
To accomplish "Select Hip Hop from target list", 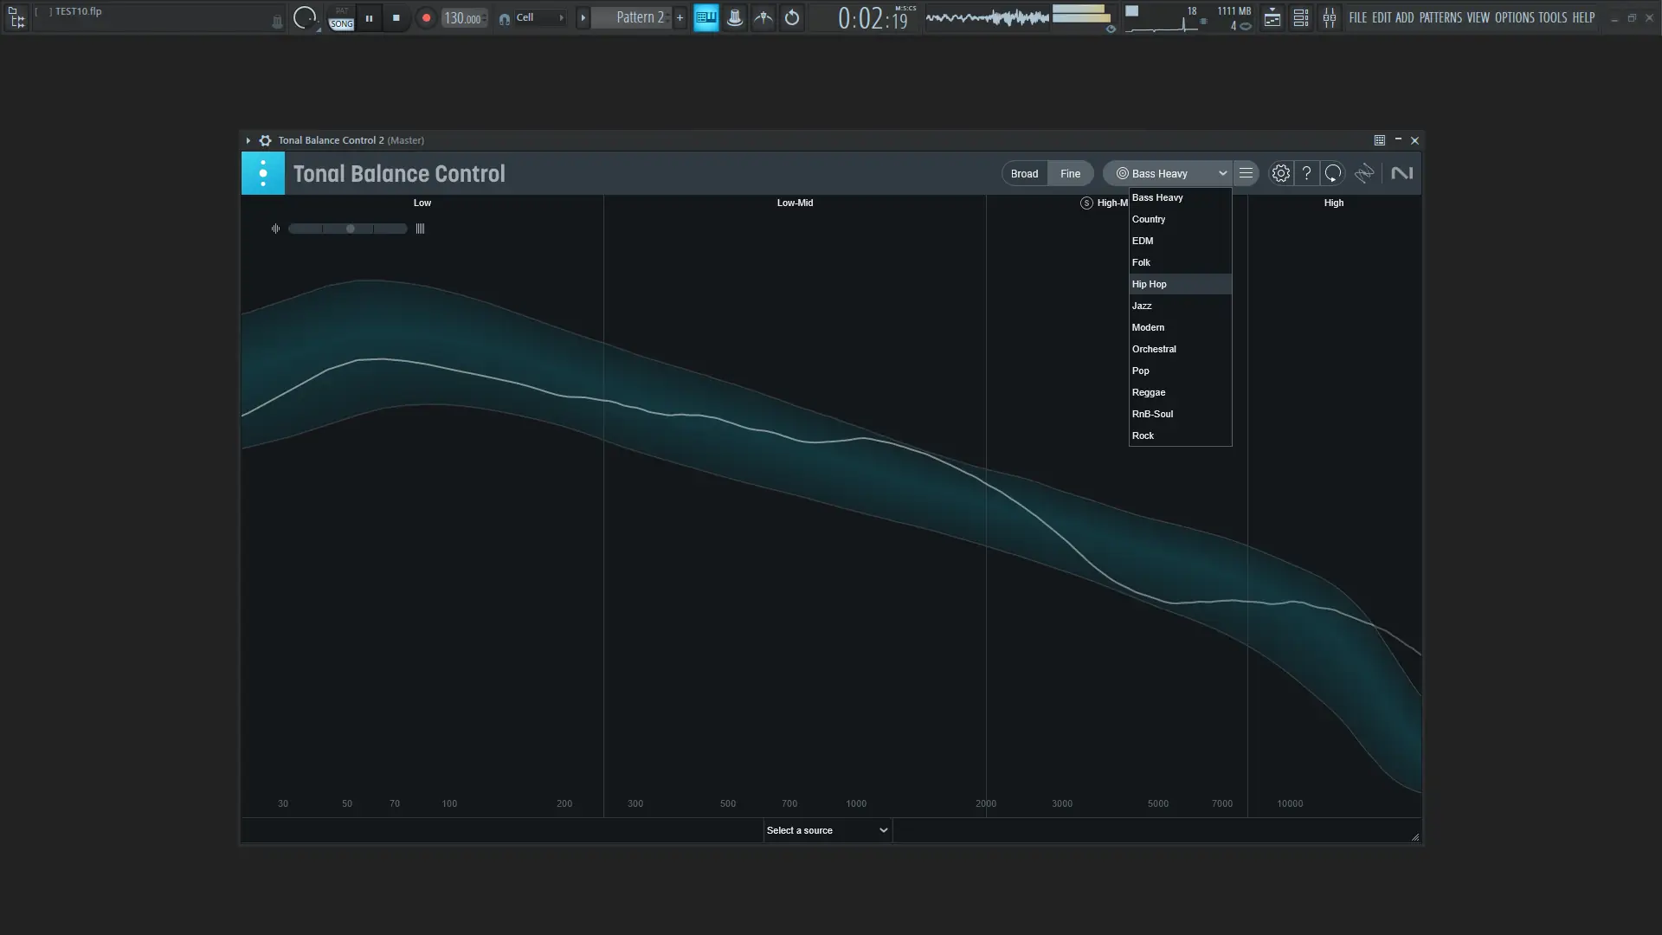I will click(x=1150, y=284).
